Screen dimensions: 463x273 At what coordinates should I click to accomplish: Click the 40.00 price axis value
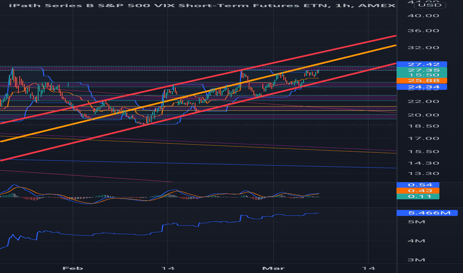pyautogui.click(x=423, y=16)
